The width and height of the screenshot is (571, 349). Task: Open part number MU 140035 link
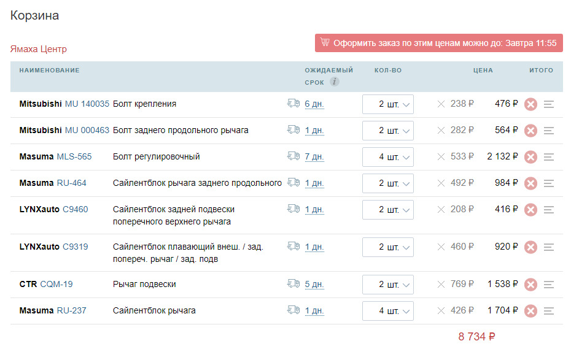(87, 104)
